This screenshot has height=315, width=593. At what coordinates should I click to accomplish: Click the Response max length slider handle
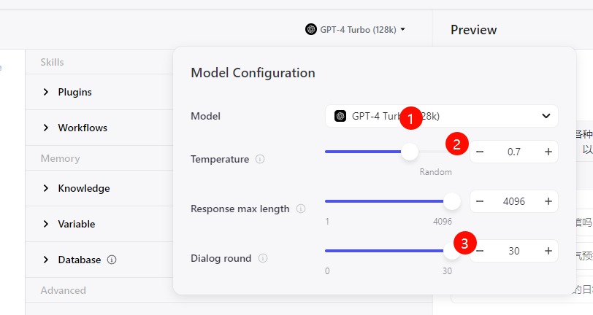(x=452, y=201)
